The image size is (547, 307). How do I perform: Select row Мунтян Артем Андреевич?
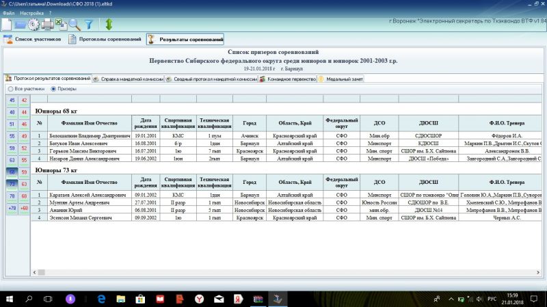pos(286,202)
